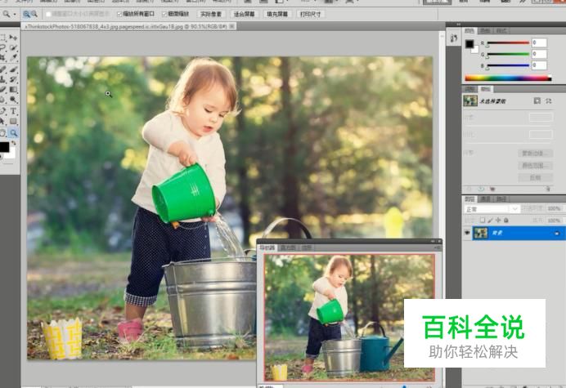This screenshot has width=566, height=388.
Task: Click the Color panel foreground swatch
Action: click(x=469, y=44)
